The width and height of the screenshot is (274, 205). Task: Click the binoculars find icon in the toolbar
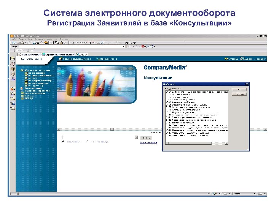(126, 43)
